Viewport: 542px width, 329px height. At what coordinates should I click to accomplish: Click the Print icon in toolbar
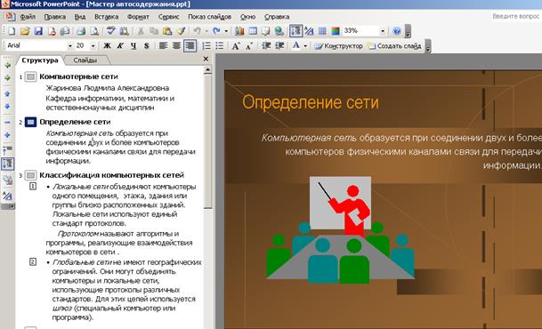[x=81, y=31]
